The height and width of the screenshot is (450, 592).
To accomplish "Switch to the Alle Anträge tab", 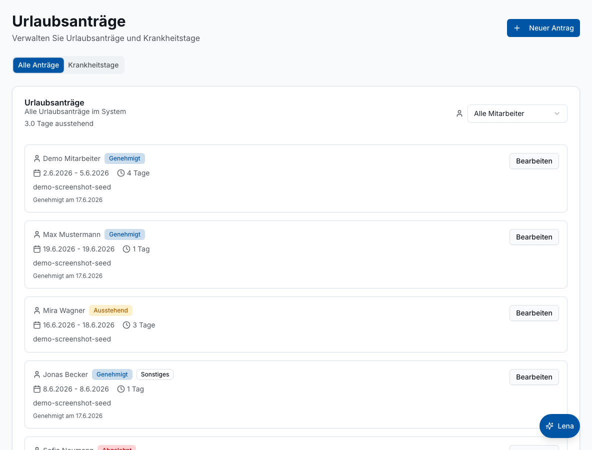I will click(x=38, y=65).
